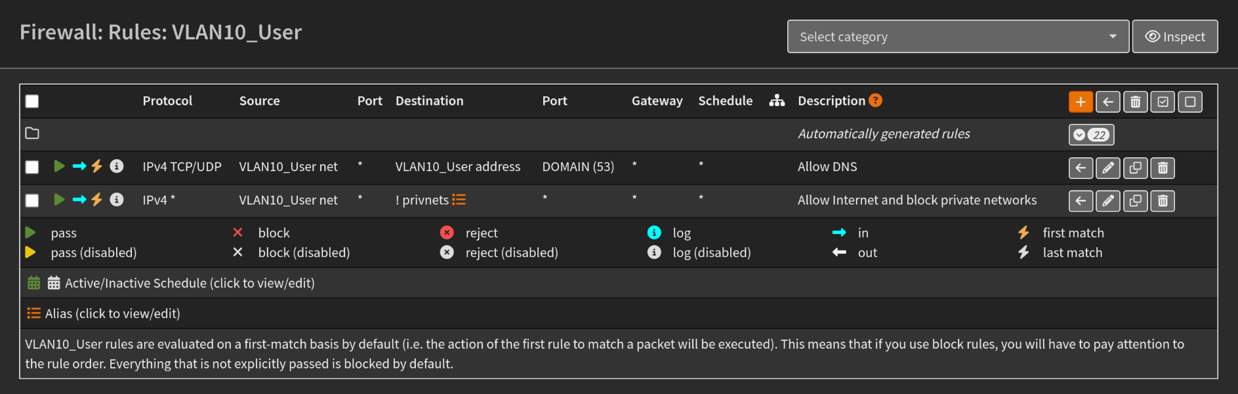The image size is (1238, 394).
Task: Check the Allow DNS rule checkbox
Action: pos(32,167)
